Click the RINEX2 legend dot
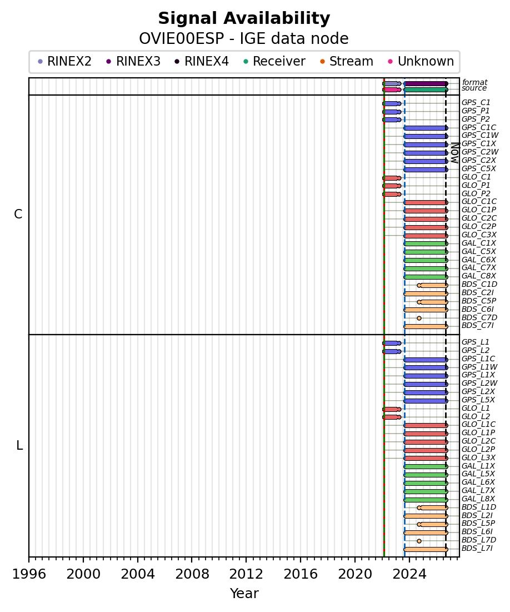Screen dimensions: 510x612 click(x=40, y=61)
